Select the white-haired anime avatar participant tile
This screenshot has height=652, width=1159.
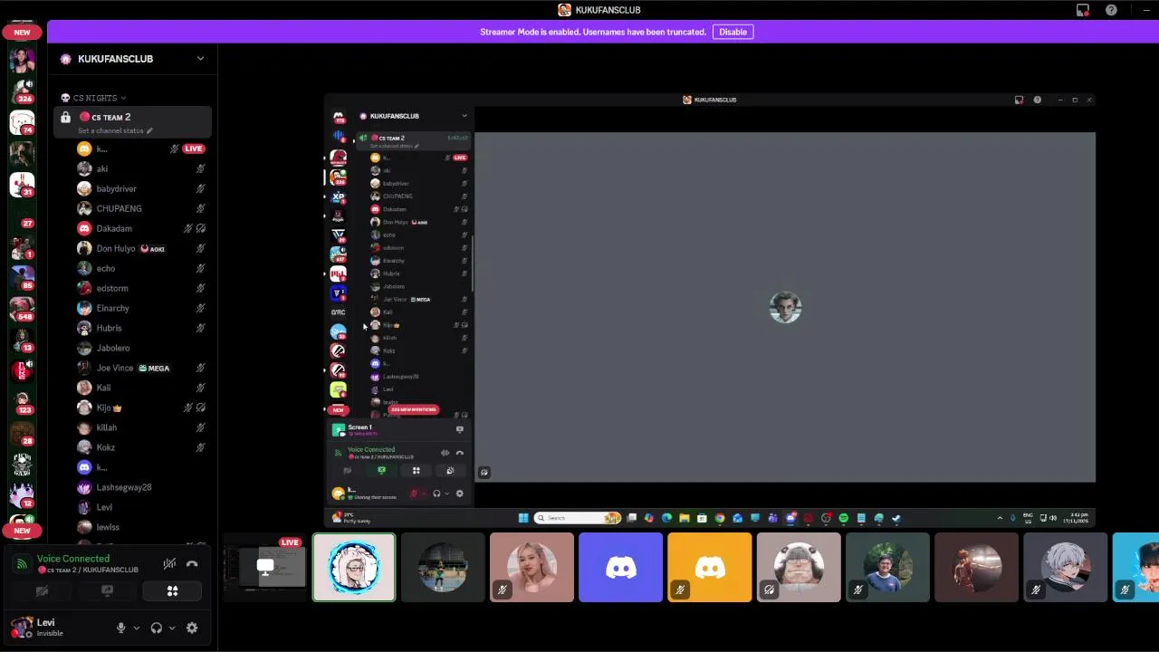point(1065,568)
